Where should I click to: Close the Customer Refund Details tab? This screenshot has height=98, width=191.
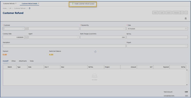click(39, 3)
